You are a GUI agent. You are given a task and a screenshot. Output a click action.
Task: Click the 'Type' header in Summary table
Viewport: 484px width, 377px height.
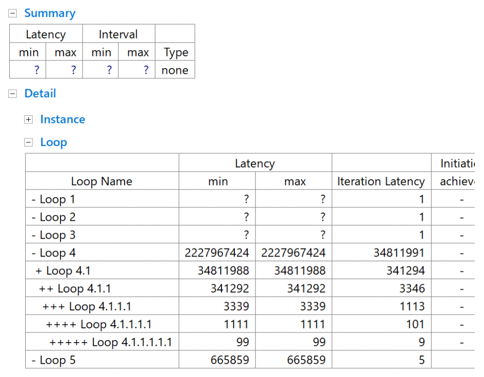(x=176, y=52)
